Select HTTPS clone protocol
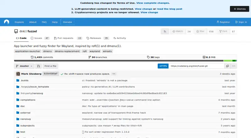Viewport: 251px width, 138px height. click(x=163, y=66)
